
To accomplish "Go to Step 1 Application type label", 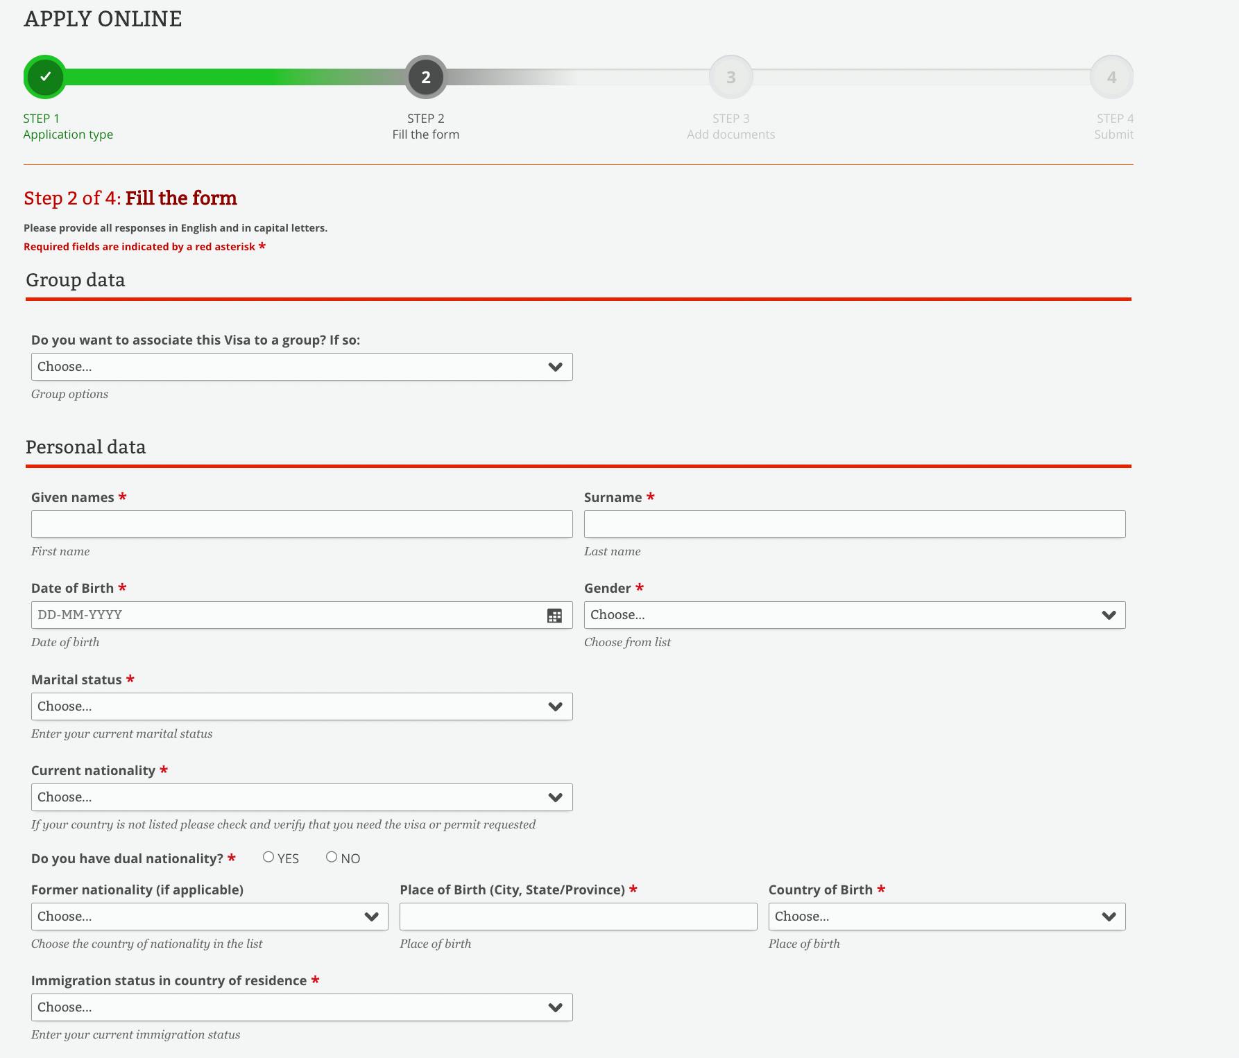I will pos(68,127).
